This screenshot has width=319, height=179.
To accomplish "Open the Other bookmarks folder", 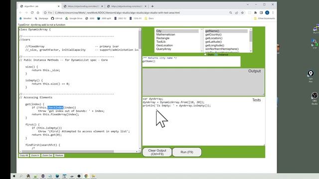I will 264,18.
